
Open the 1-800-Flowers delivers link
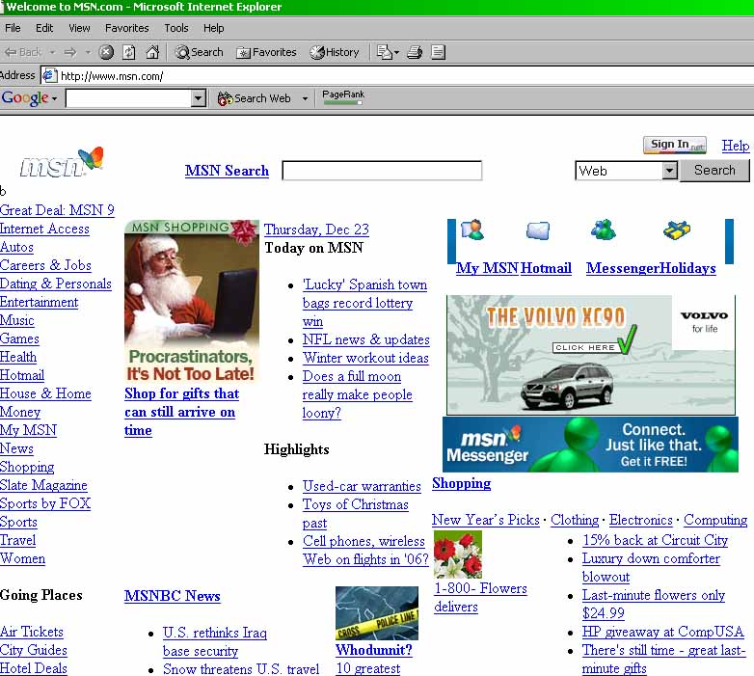pos(481,597)
